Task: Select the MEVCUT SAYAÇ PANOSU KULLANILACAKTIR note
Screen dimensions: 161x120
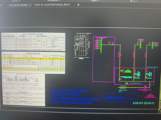Action: tap(70, 92)
